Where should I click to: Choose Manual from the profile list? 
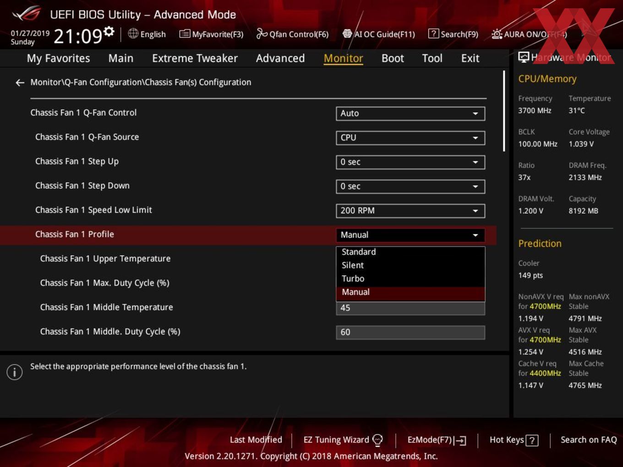410,292
